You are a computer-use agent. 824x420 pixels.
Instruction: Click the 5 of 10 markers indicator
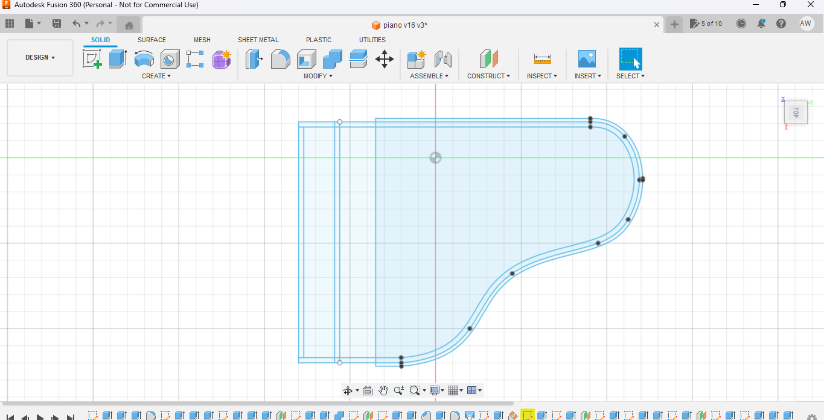(x=706, y=24)
